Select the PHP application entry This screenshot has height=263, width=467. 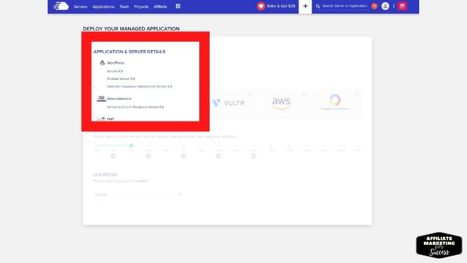click(x=110, y=119)
